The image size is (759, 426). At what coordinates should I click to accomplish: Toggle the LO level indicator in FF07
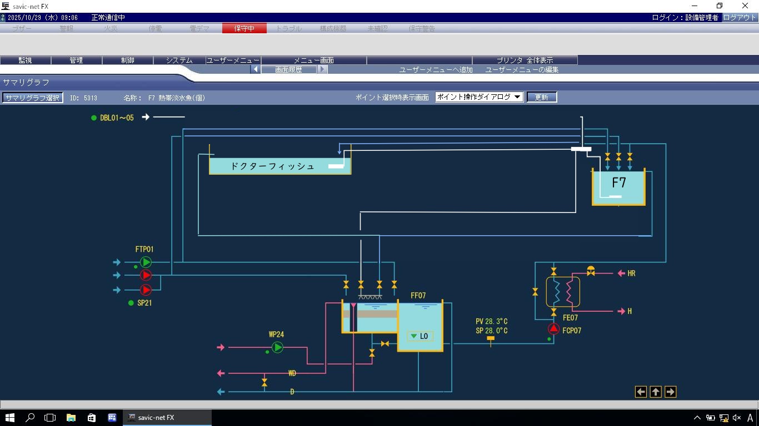(x=420, y=336)
